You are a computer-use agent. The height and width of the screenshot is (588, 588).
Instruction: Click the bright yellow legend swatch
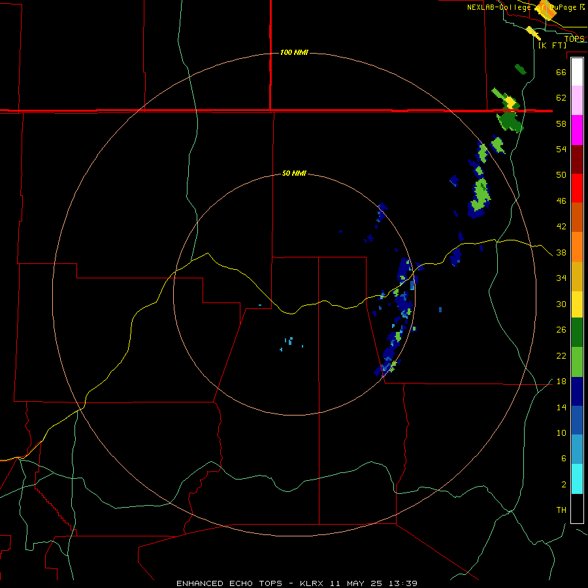(577, 304)
